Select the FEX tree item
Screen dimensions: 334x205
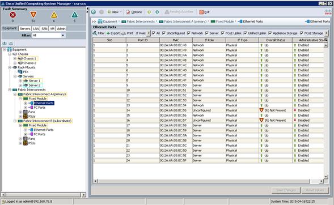26,72
